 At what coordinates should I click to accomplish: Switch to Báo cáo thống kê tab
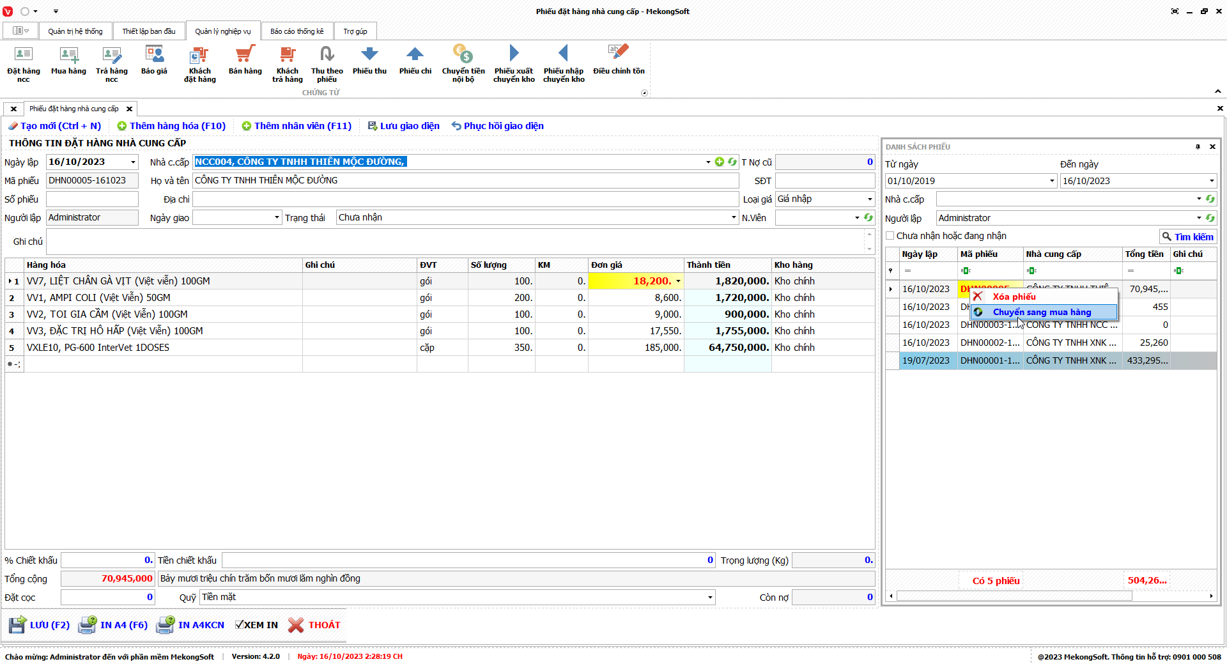tap(297, 31)
